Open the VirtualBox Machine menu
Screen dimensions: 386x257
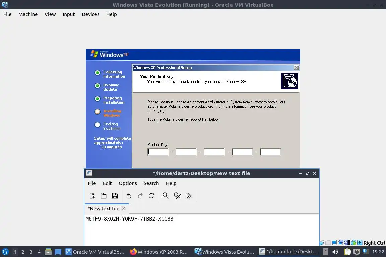click(28, 14)
